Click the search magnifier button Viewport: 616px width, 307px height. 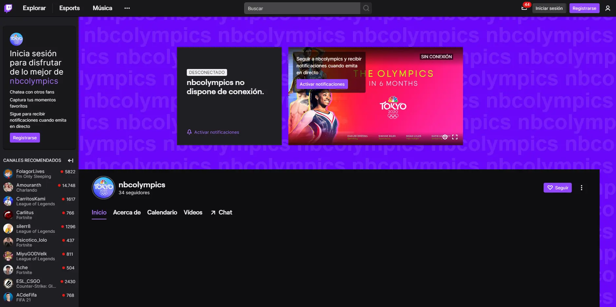coord(366,8)
